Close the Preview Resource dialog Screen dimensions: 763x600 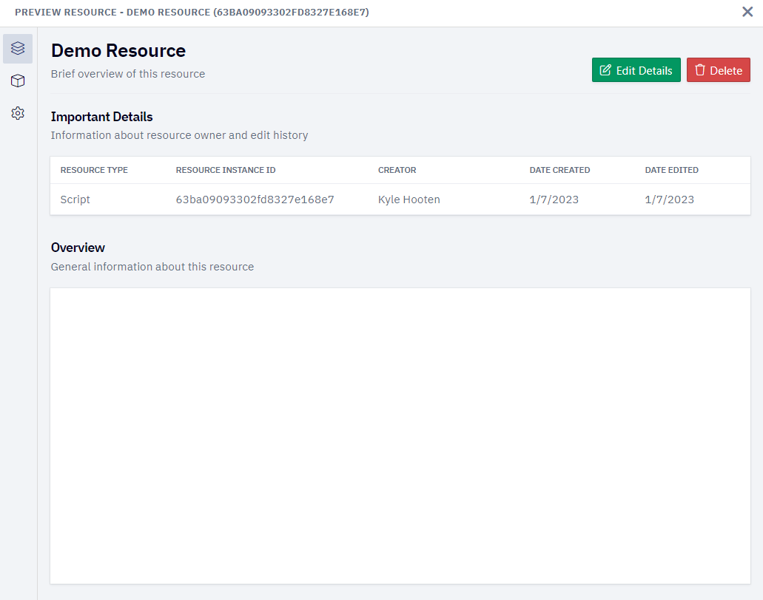pyautogui.click(x=747, y=12)
